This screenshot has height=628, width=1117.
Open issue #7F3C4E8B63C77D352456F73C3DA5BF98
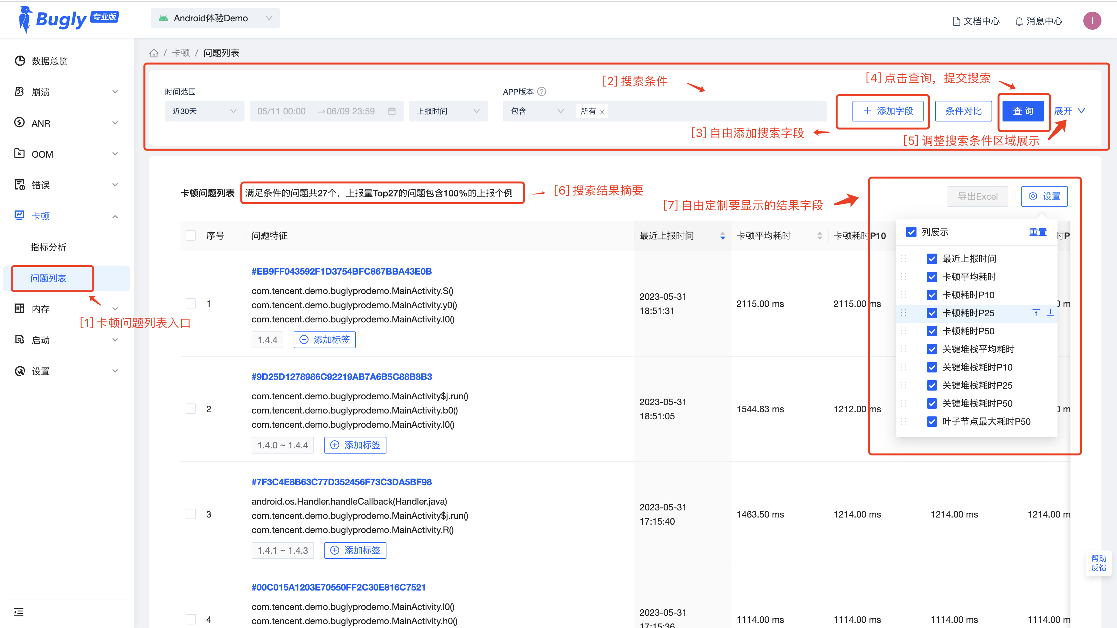pos(342,482)
